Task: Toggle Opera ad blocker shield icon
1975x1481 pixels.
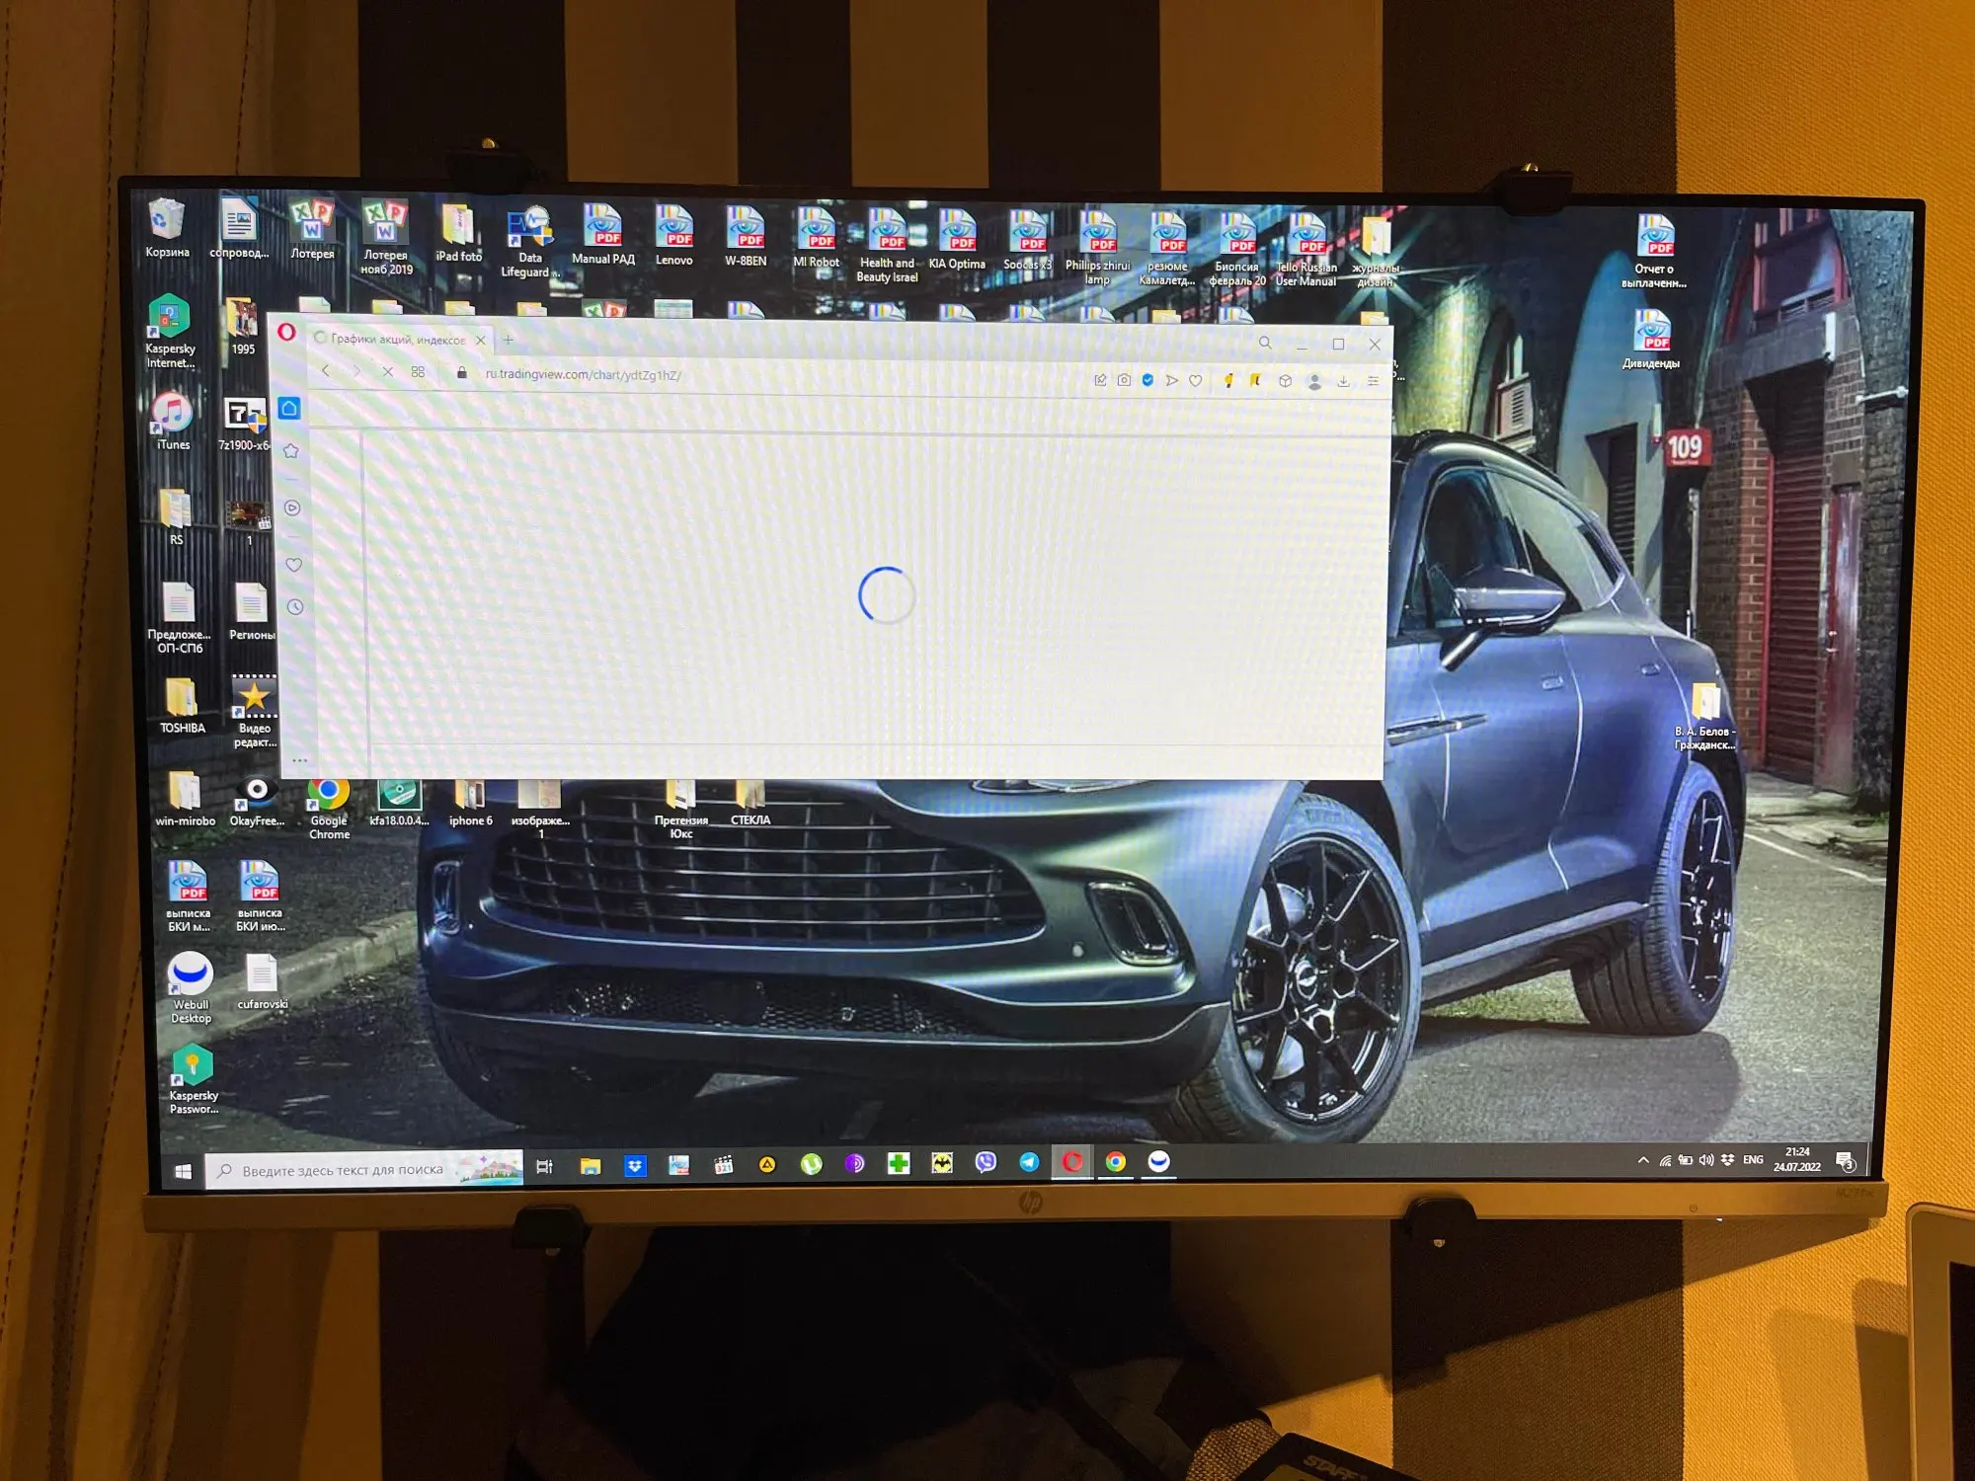Action: click(1147, 380)
